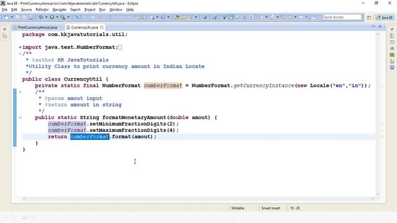The height and width of the screenshot is (223, 397).
Task: Click the New file toolbar icon
Action: (x=7, y=17)
